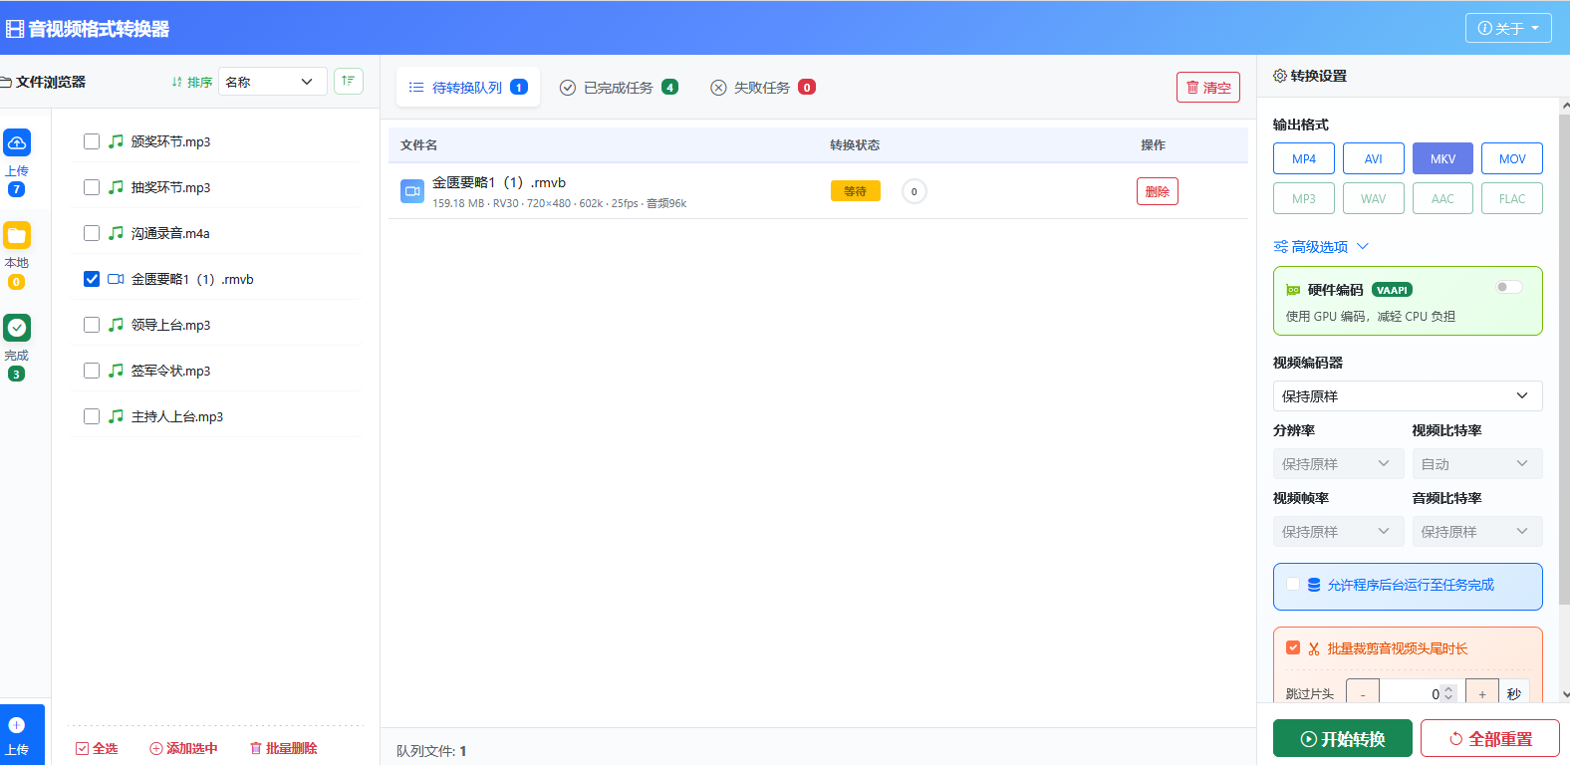Image resolution: width=1570 pixels, height=765 pixels.
Task: Click the 开始转换 start button
Action: coord(1343,738)
